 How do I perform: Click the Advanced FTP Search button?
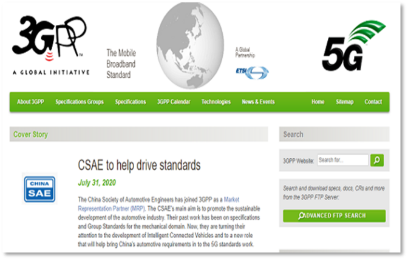(334, 216)
